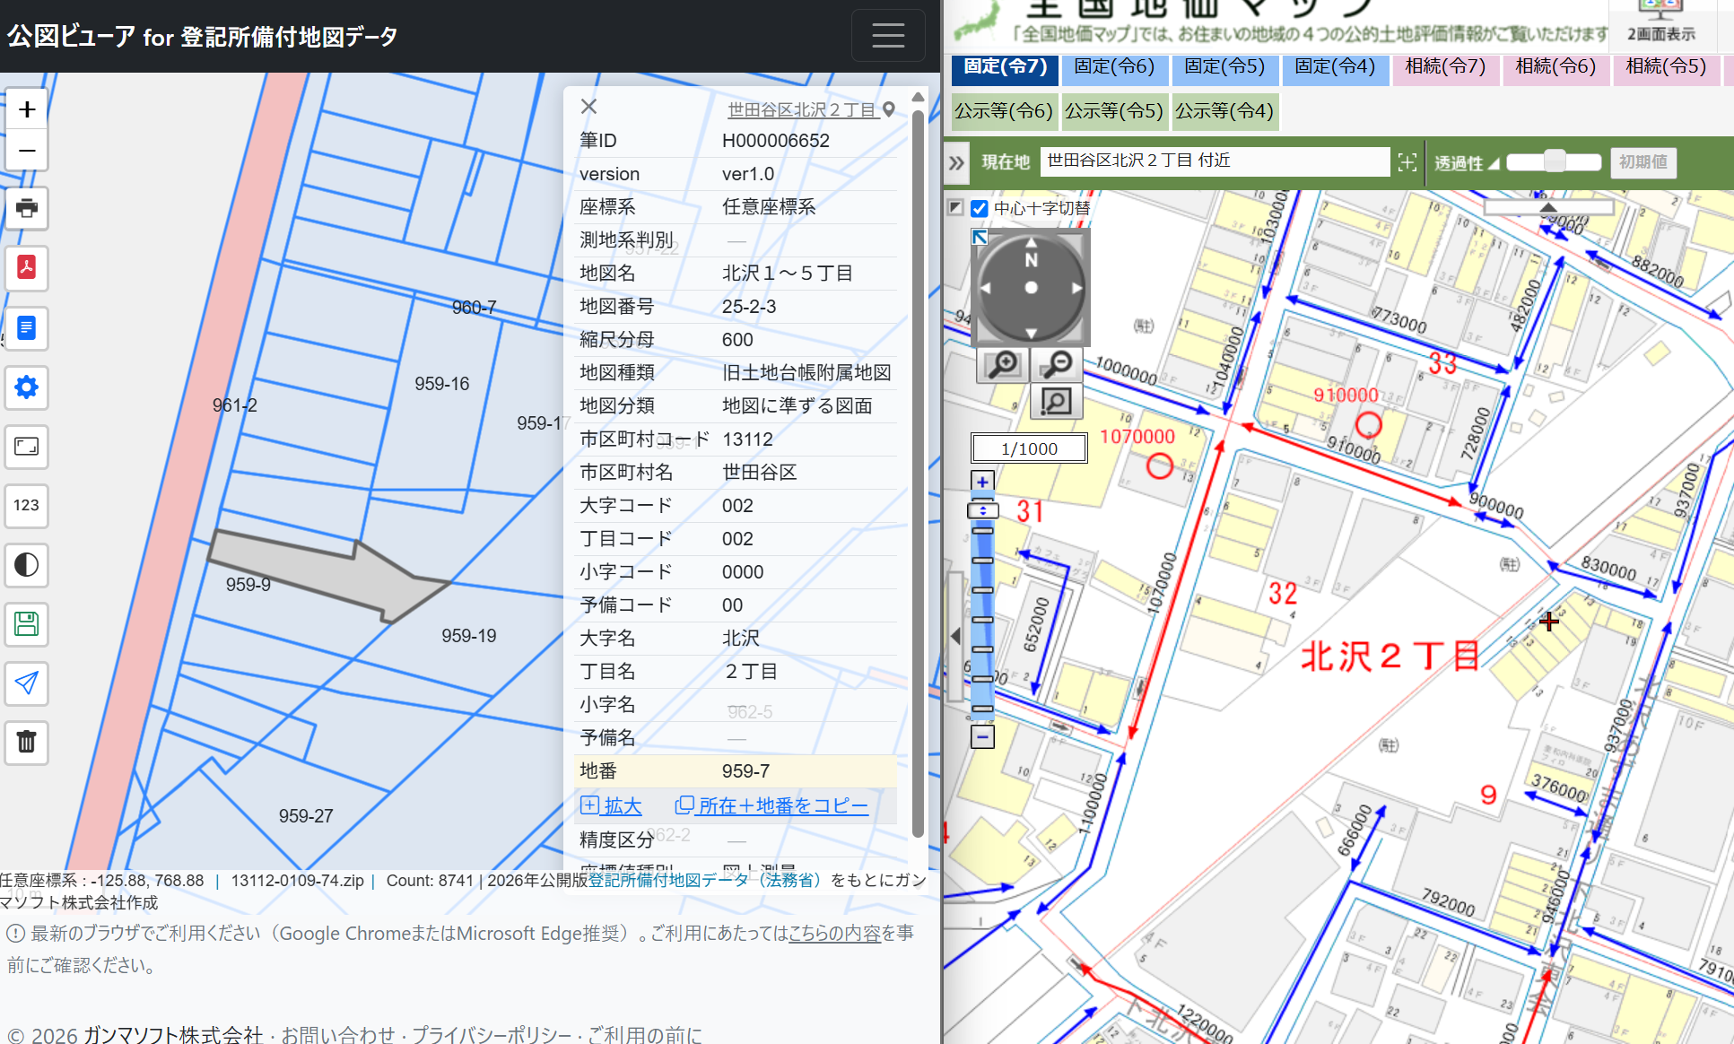1734x1044 pixels.
Task: Copy address via 所在＋地番をコピー link
Action: [x=771, y=805]
